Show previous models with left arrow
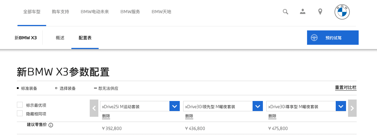Image resolution: width=377 pixels, height=140 pixels. click(94, 108)
